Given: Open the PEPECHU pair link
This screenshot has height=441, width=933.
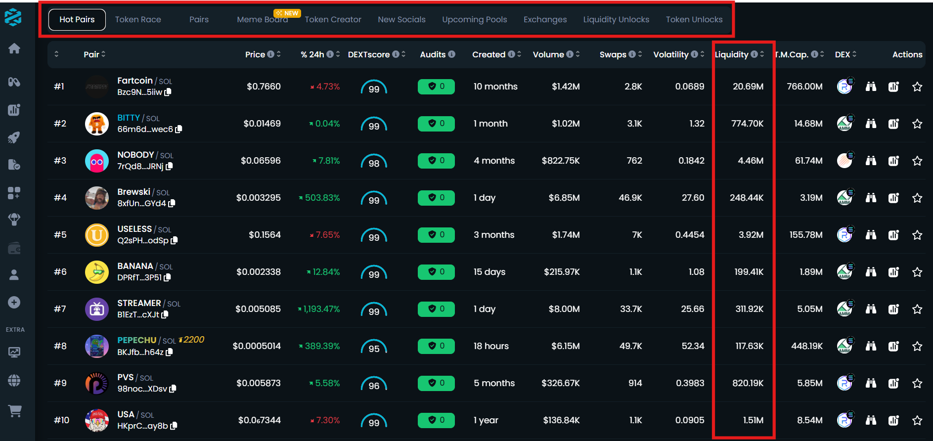Looking at the screenshot, I should point(136,340).
